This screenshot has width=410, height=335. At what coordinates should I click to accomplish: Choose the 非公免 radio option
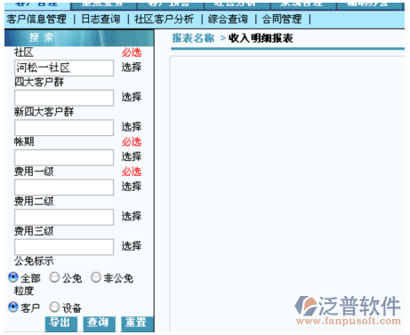point(96,277)
